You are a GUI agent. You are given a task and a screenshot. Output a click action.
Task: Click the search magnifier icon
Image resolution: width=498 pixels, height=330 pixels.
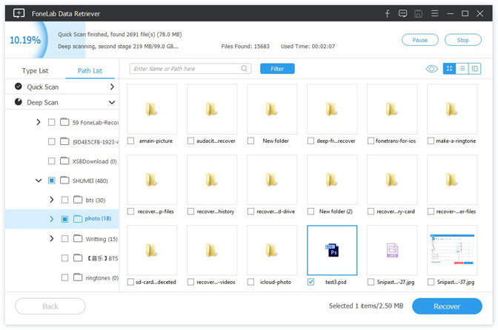tap(244, 69)
